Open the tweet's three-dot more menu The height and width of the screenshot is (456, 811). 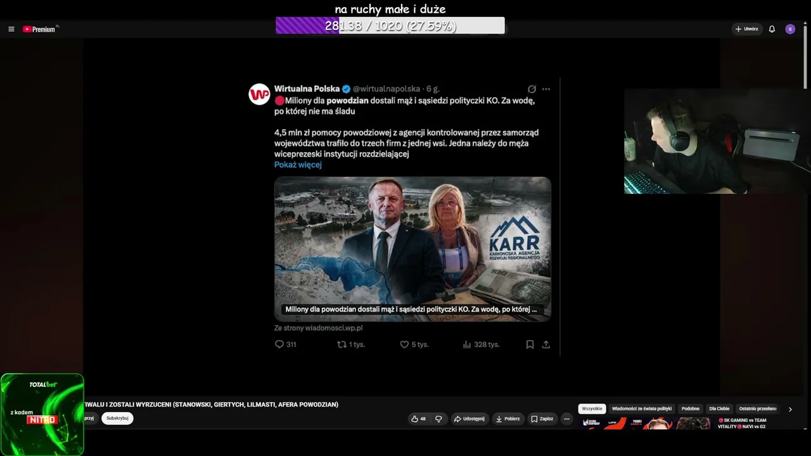pos(546,89)
